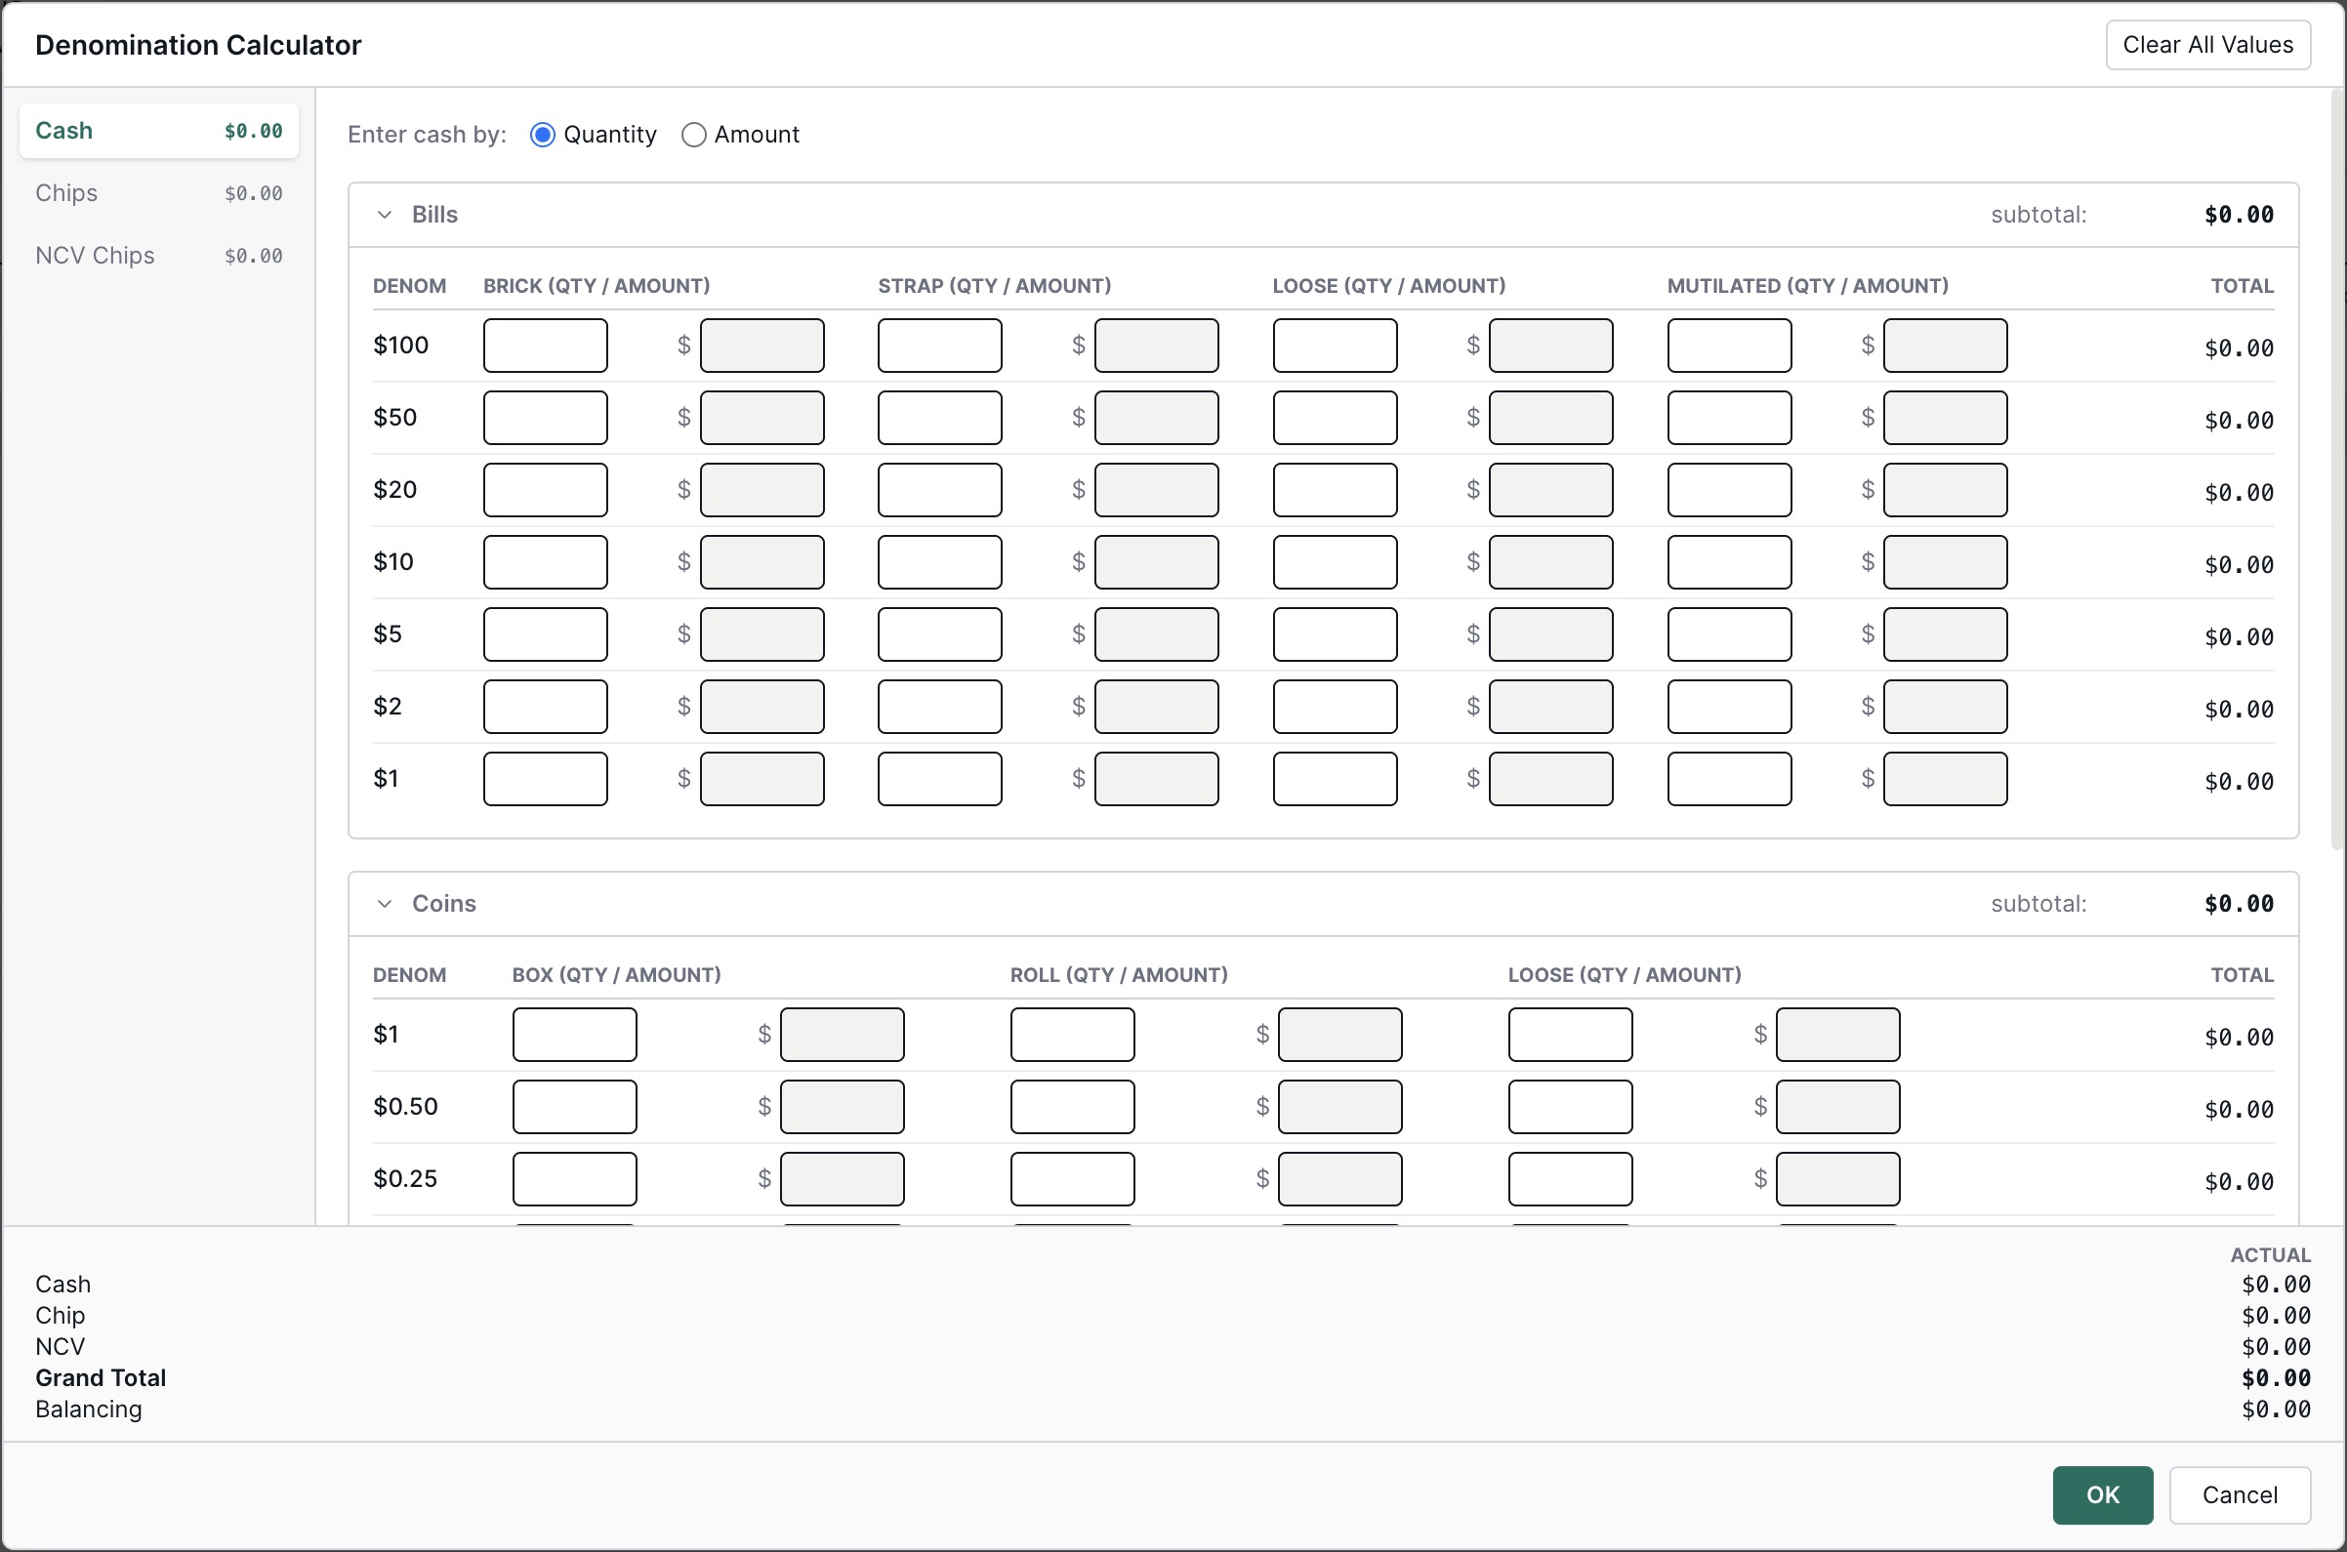Click the Grand Total label
Image resolution: width=2347 pixels, height=1552 pixels.
101,1378
